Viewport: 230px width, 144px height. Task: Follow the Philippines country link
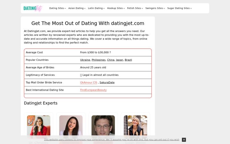coord(99,60)
